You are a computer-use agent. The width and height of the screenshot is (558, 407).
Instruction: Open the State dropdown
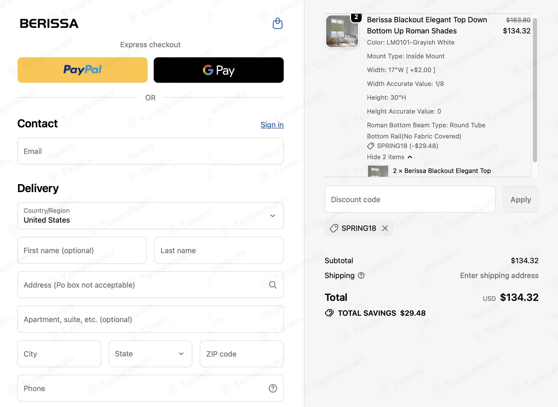point(150,354)
